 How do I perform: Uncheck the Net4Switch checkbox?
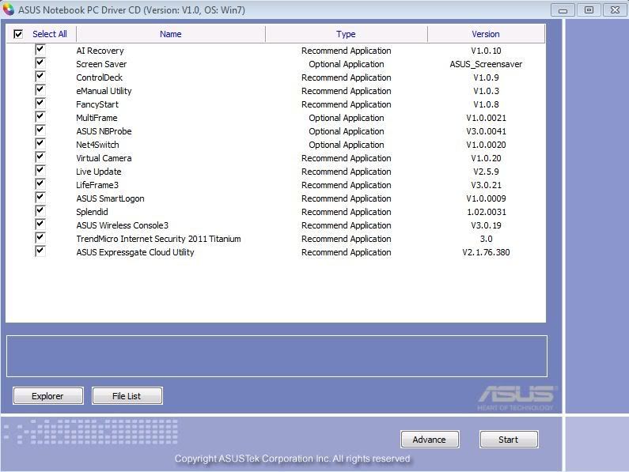(40, 144)
